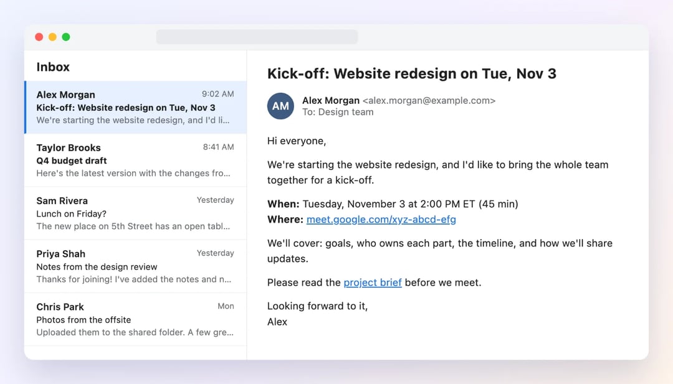Screen dimensions: 673x384
Task: Click the 'Yesterday' date on Sam Rivera's email
Action: (216, 200)
